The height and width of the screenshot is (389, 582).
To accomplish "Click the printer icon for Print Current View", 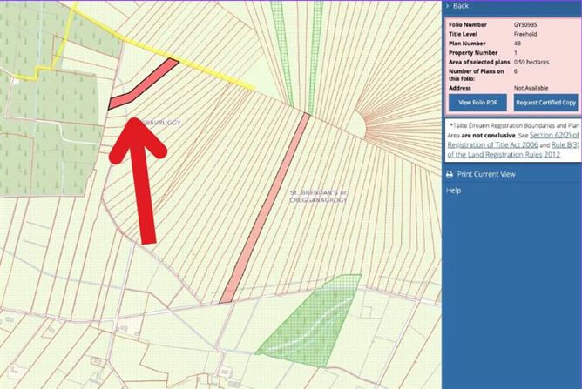I will (450, 174).
